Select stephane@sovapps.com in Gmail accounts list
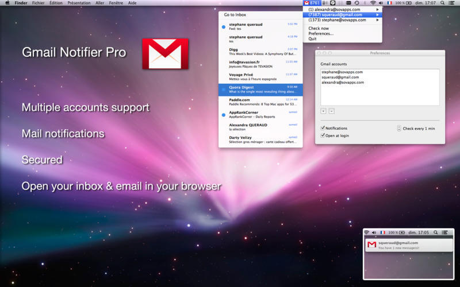 point(380,72)
